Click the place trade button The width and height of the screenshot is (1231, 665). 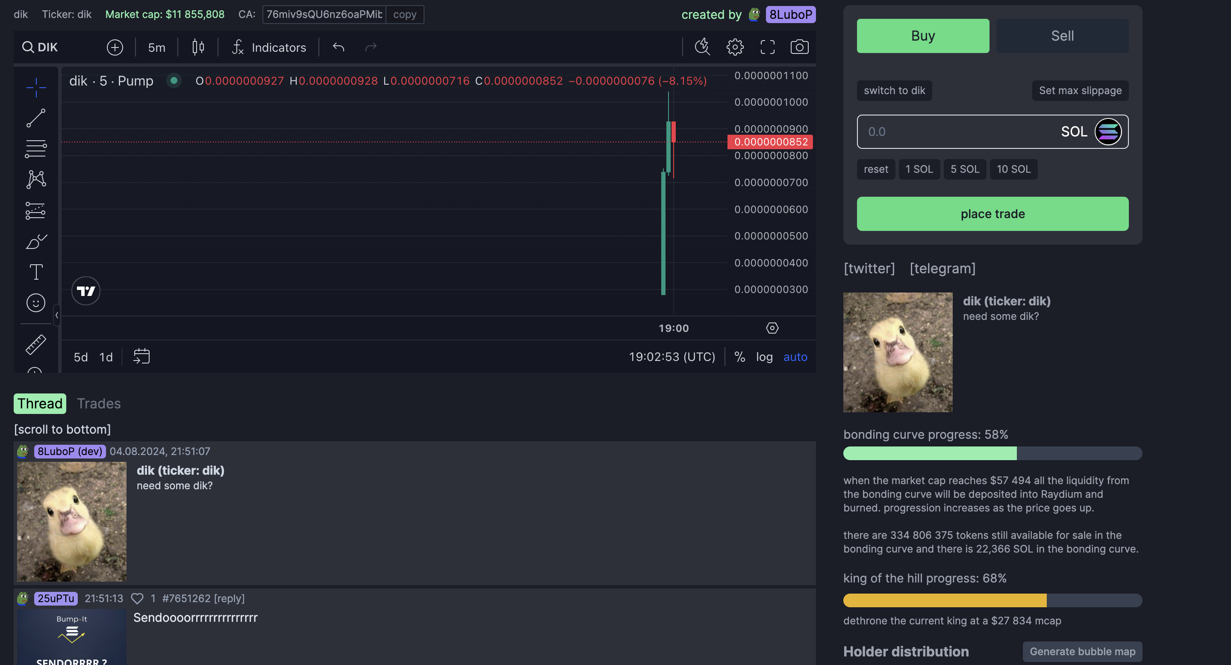[x=992, y=214]
